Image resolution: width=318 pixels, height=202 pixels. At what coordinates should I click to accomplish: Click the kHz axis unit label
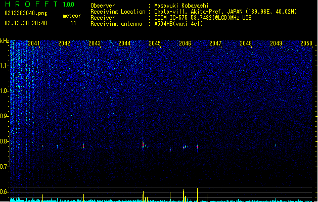pos(5,41)
